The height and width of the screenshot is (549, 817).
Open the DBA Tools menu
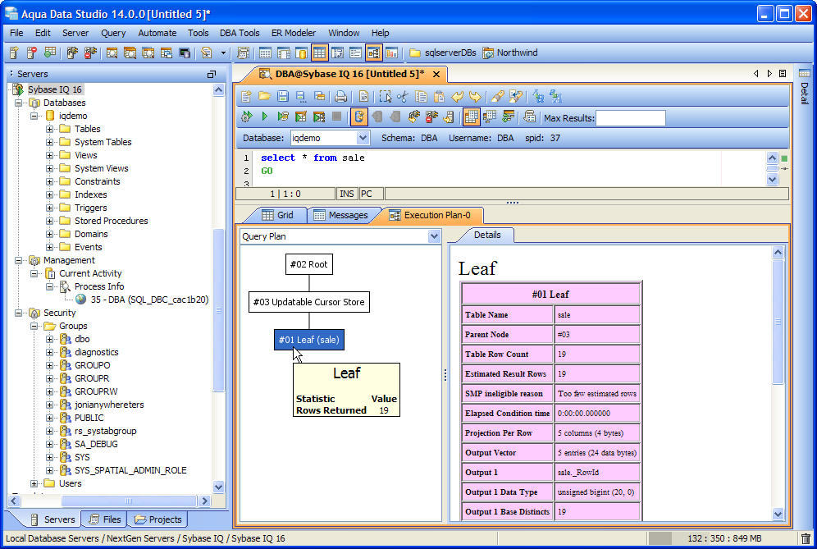point(240,33)
